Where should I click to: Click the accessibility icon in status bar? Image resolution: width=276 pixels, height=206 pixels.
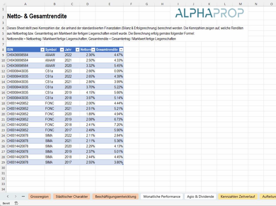point(16,203)
